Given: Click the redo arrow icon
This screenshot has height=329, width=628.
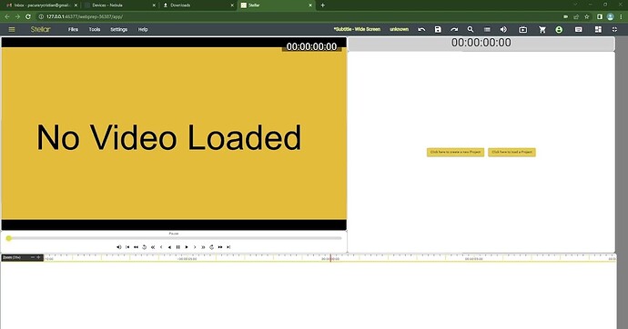Looking at the screenshot, I should tap(454, 30).
